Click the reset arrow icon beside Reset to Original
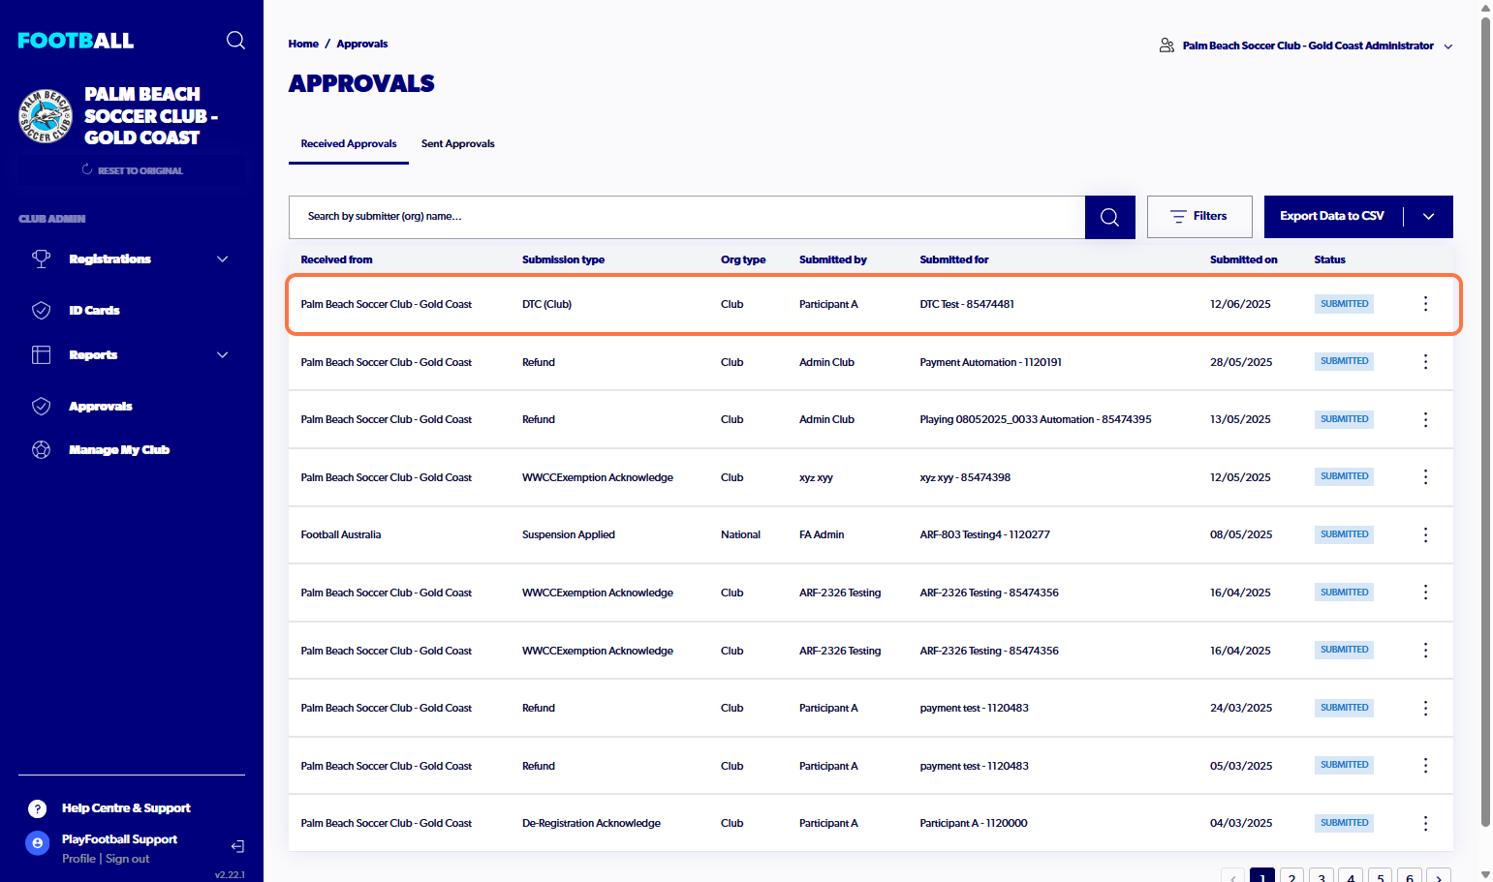The image size is (1493, 882). pyautogui.click(x=87, y=169)
